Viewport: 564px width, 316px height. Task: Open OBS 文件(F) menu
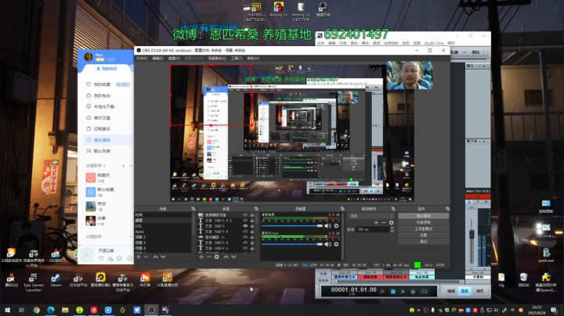click(142, 58)
